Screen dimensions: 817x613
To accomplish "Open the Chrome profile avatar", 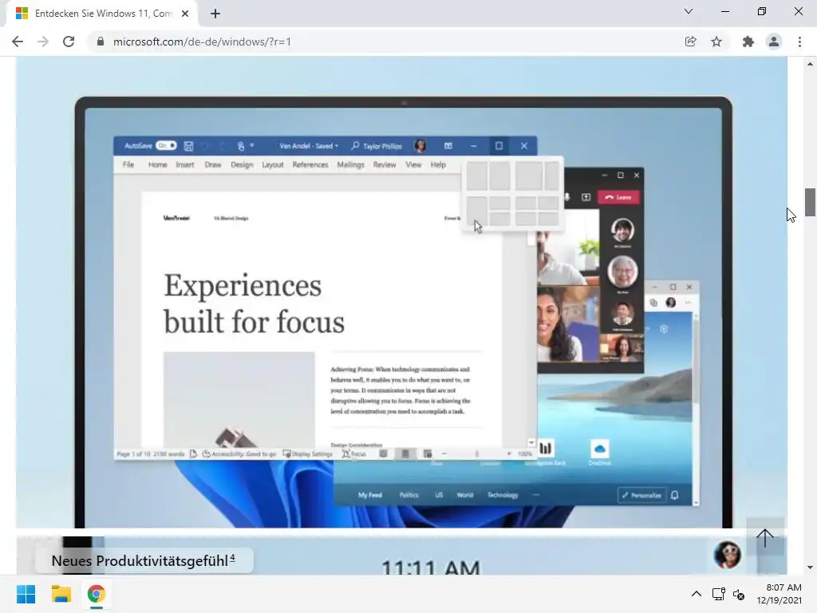I will coord(774,42).
